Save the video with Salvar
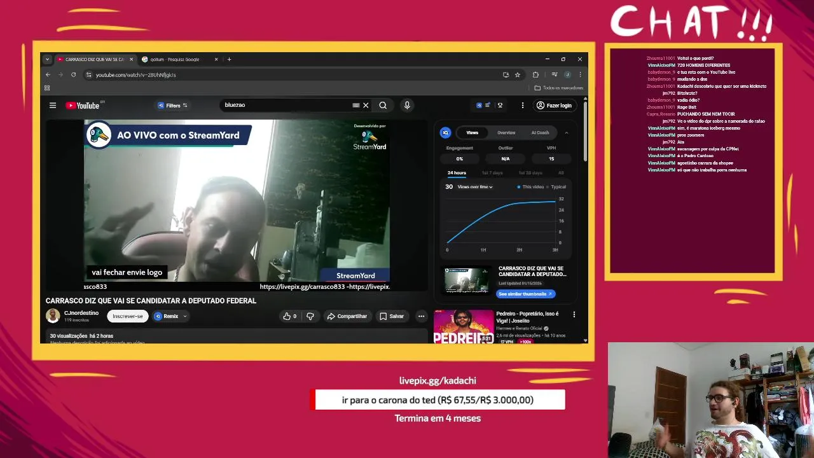This screenshot has height=458, width=814. tap(392, 316)
